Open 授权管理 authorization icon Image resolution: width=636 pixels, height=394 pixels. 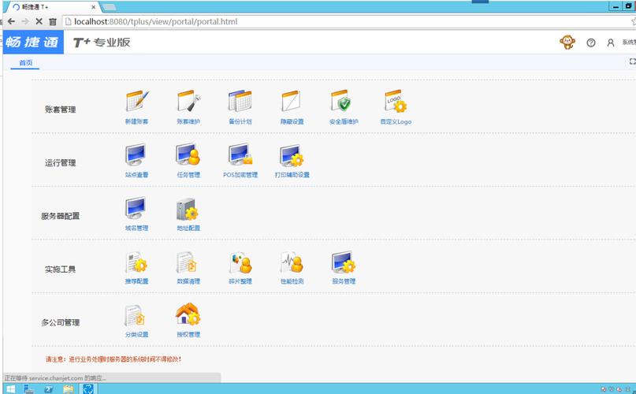tap(188, 315)
